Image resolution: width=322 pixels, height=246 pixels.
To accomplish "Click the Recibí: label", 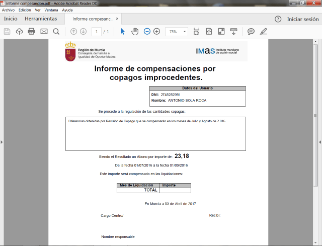I will [215, 215].
